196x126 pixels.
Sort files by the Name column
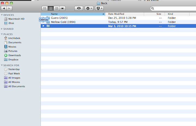(73, 14)
